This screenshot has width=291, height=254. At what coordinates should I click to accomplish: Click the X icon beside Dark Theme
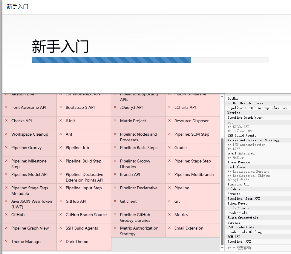(x=61, y=241)
